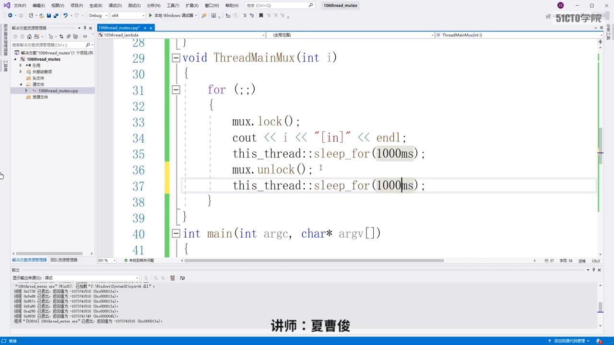The image size is (614, 345).
Task: Open the x64 platform dropdown
Action: point(128,15)
